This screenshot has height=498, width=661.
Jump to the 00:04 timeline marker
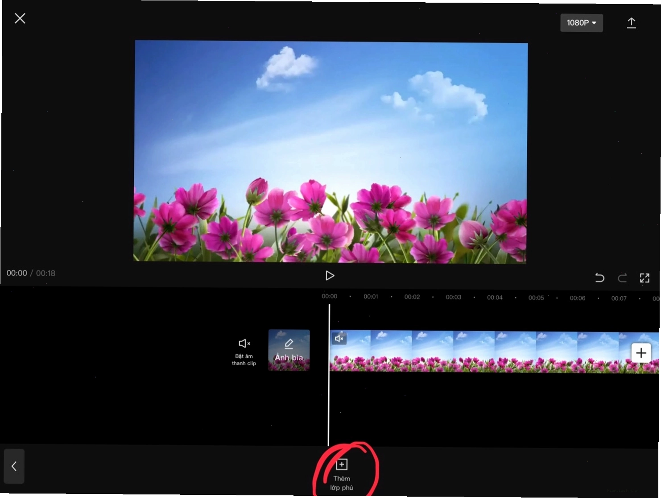495,298
